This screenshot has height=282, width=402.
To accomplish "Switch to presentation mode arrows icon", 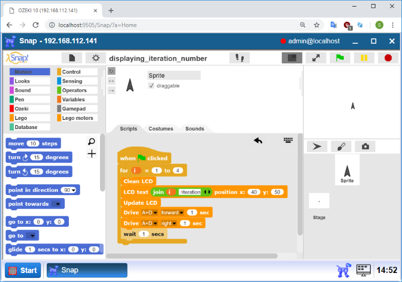I will [316, 58].
